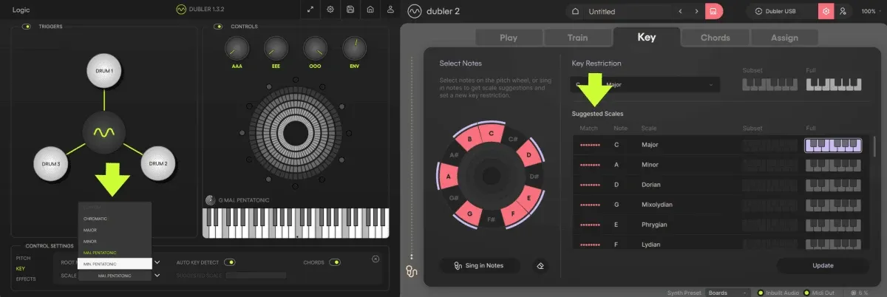This screenshot has height=297, width=887.
Task: Select the F Lydian suggested scale row
Action: tap(721, 243)
